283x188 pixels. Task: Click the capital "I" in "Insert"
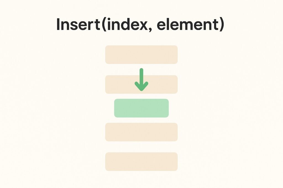58,24
